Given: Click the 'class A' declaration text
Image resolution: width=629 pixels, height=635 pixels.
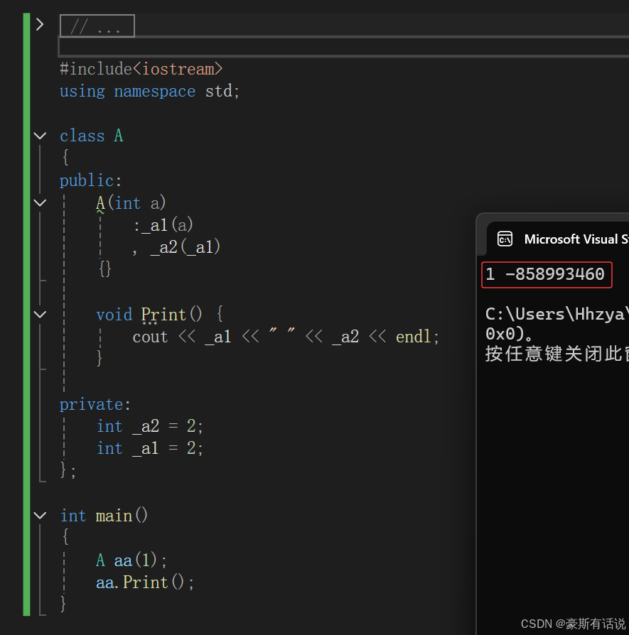Looking at the screenshot, I should tap(91, 136).
